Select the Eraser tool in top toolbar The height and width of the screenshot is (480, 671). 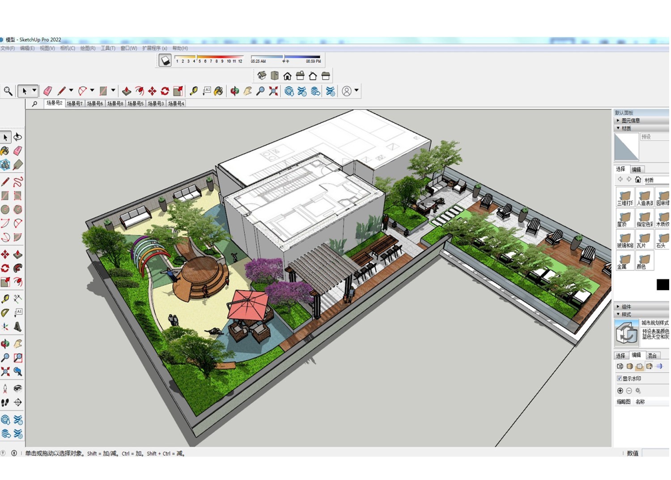click(47, 91)
